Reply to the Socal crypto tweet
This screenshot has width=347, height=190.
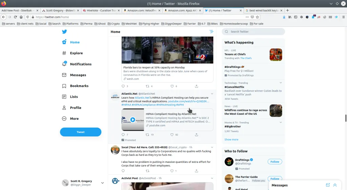[123, 171]
